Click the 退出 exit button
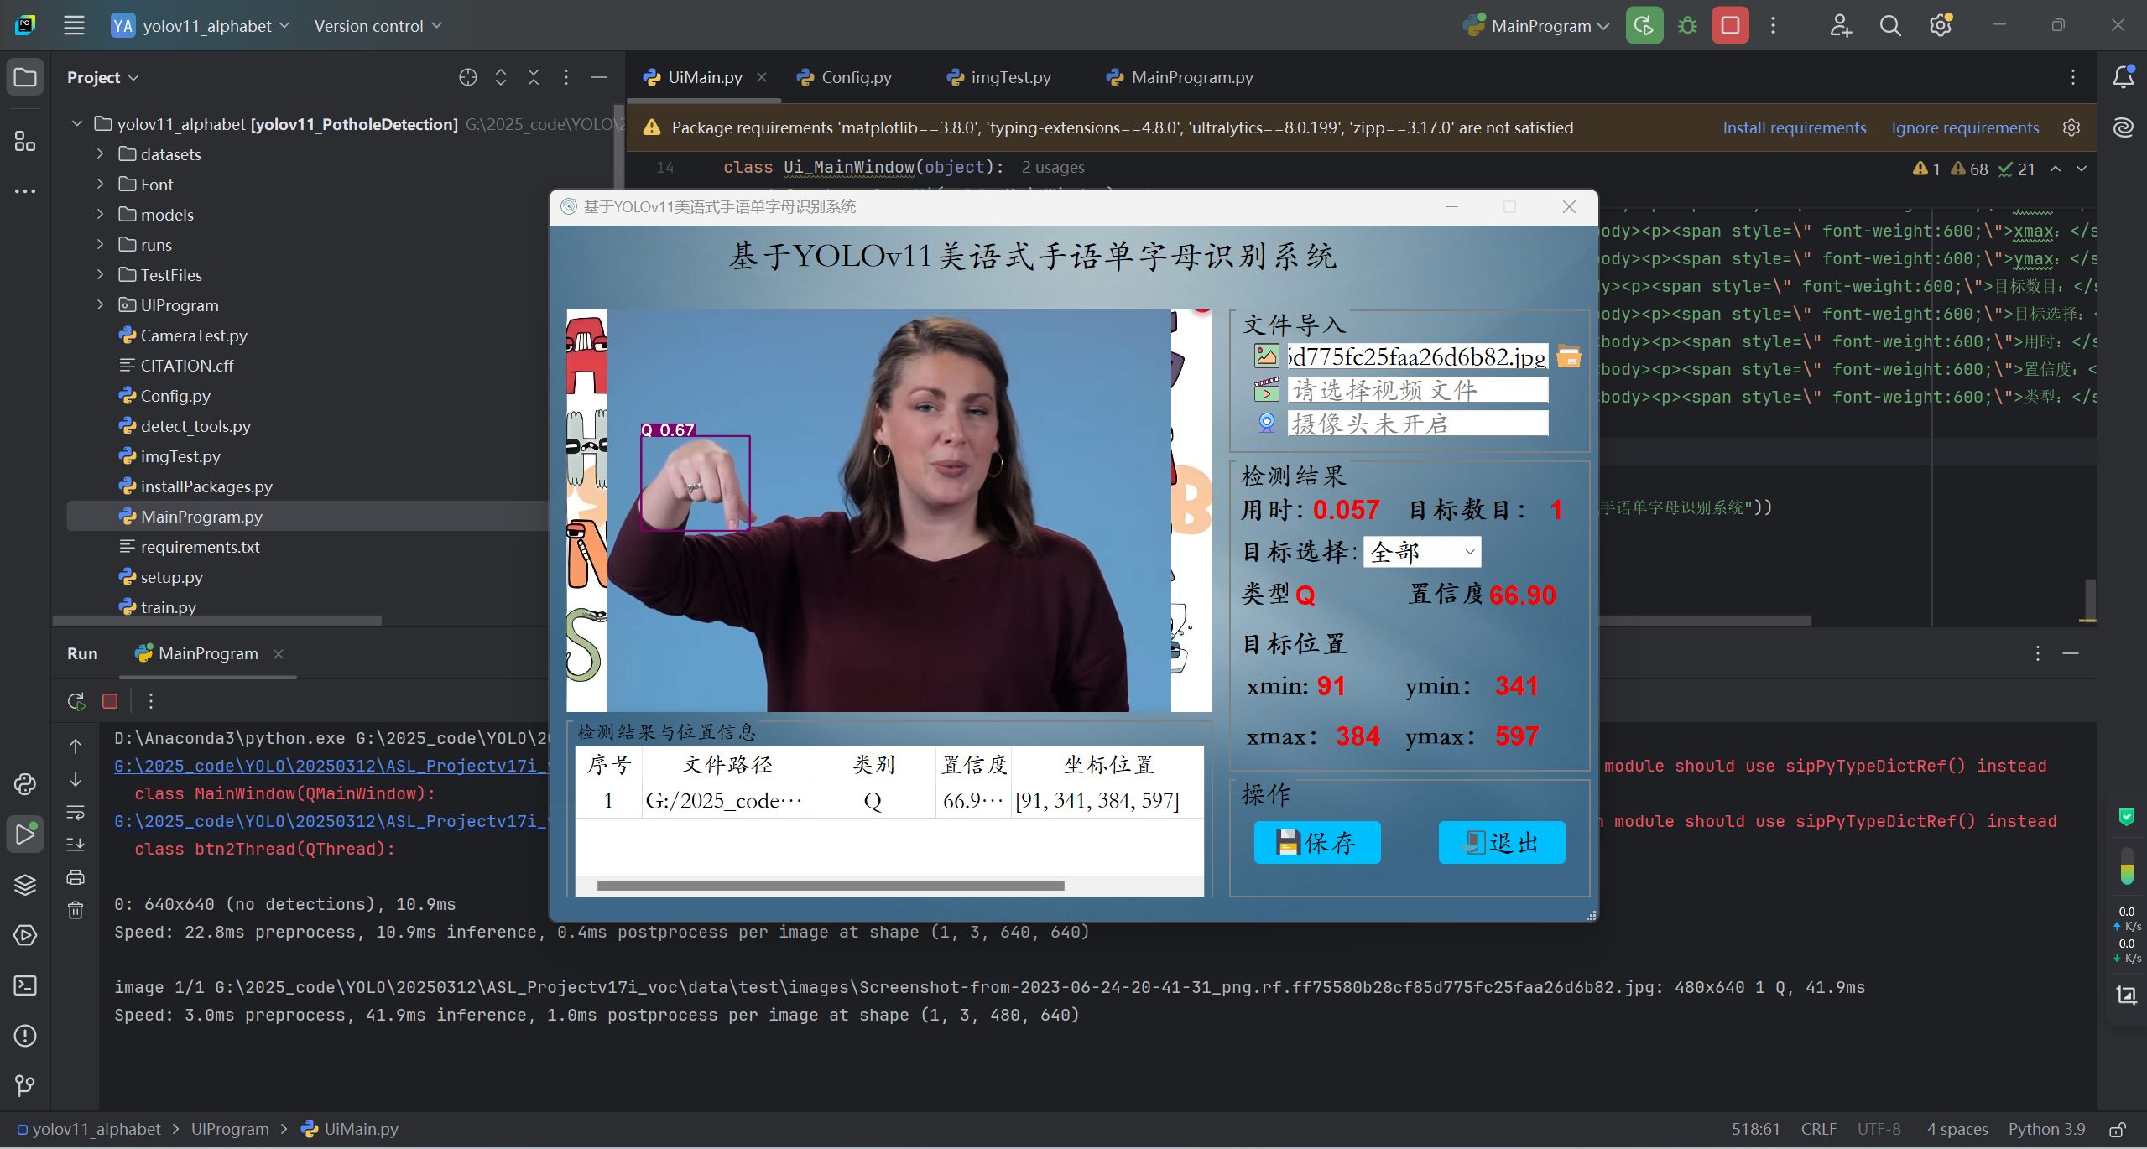 1502,842
